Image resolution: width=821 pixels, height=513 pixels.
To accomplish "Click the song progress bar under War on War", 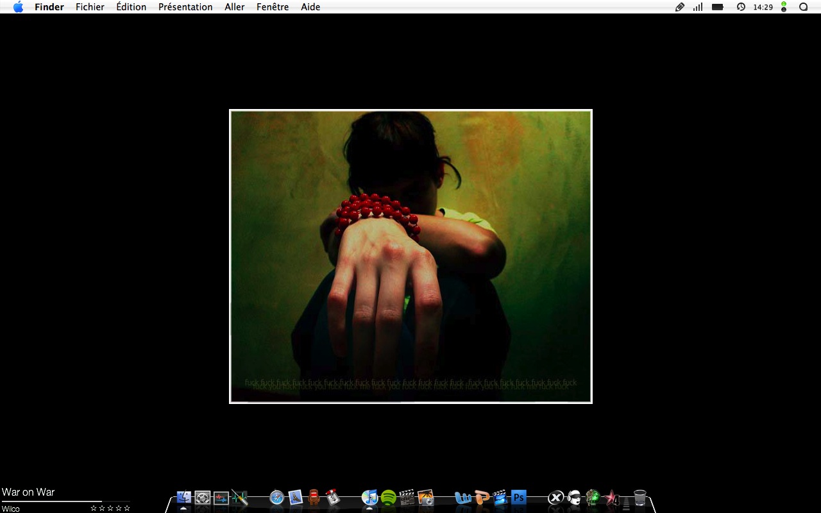I will coord(66,501).
